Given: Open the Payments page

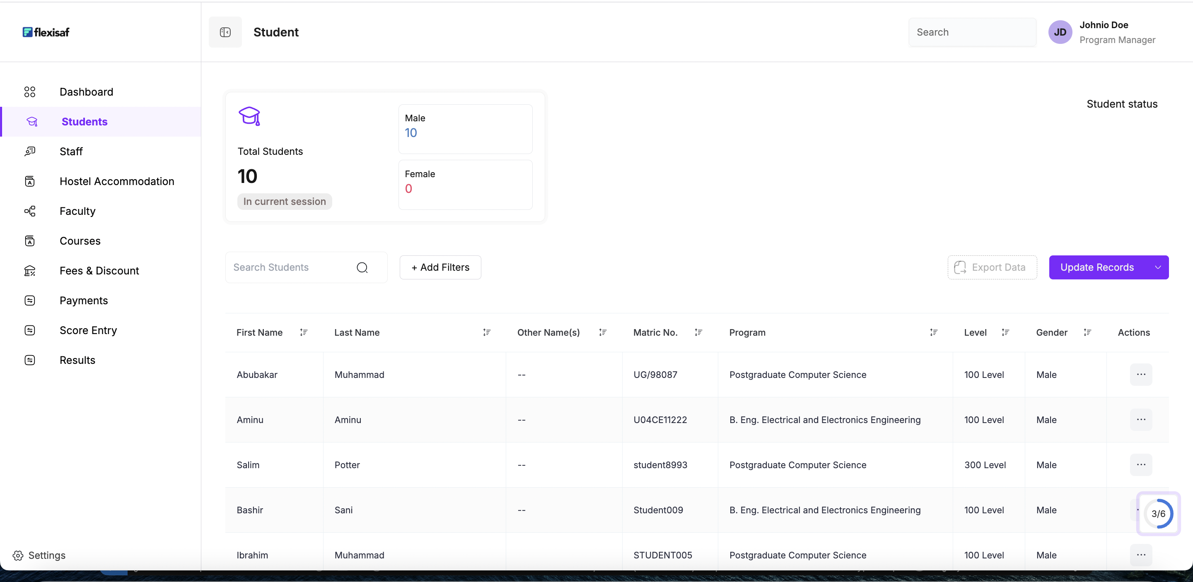Looking at the screenshot, I should point(101,301).
